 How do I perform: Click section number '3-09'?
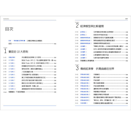pos(77,97)
